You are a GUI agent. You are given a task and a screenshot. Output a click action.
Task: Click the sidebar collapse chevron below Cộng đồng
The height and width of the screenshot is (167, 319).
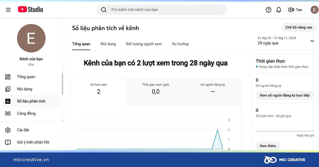coord(62,120)
